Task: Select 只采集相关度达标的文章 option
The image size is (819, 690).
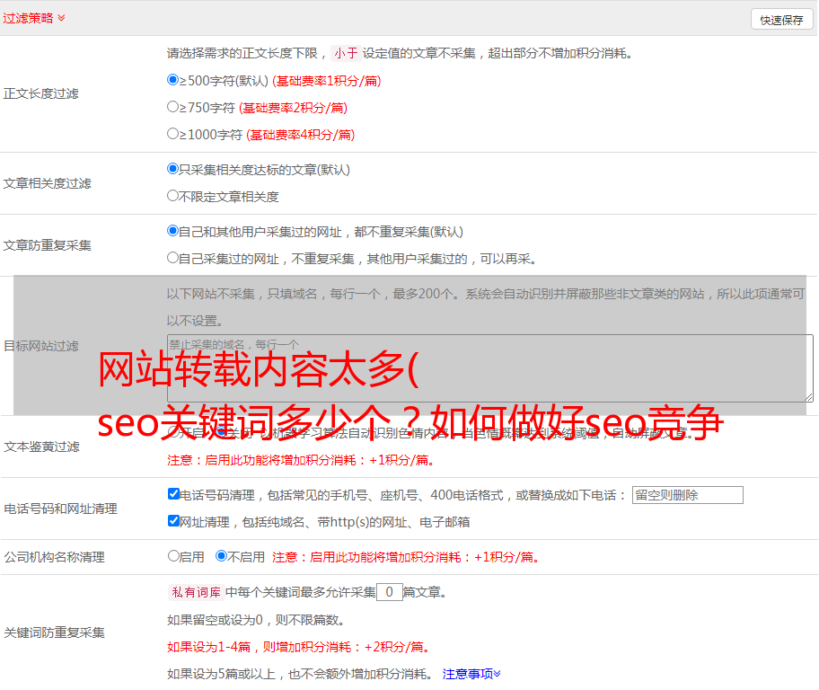Action: pos(173,169)
